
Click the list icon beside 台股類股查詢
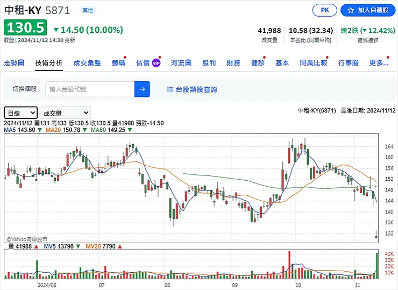(170, 89)
